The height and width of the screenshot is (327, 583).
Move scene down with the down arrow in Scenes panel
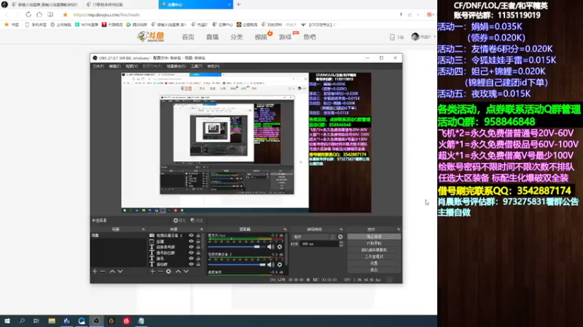coord(120,271)
